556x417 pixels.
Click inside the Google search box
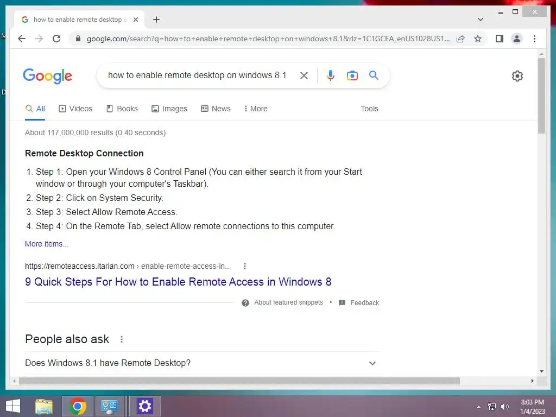(x=197, y=75)
